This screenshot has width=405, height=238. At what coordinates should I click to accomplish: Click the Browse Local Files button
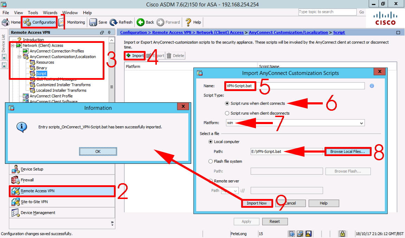coord(348,152)
